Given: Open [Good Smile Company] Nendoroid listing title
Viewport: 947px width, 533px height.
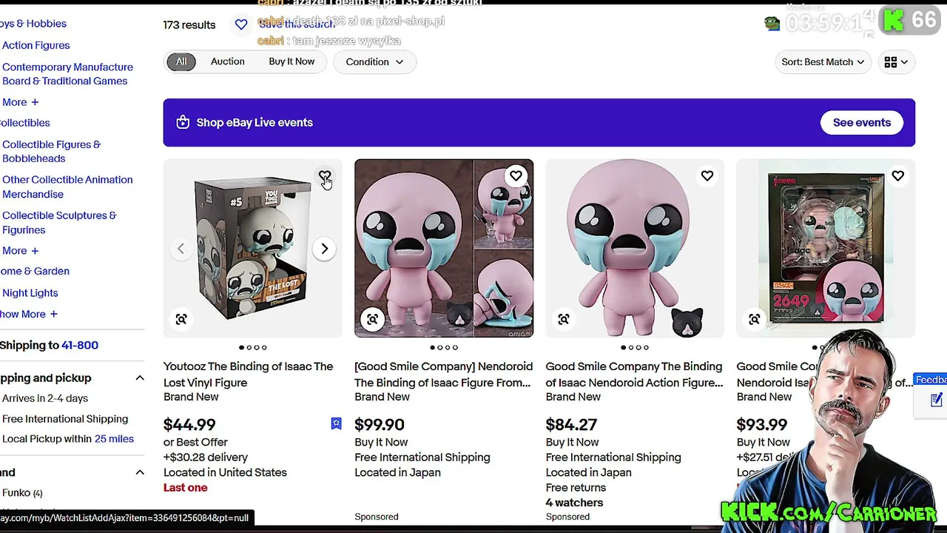Looking at the screenshot, I should pyautogui.click(x=443, y=375).
